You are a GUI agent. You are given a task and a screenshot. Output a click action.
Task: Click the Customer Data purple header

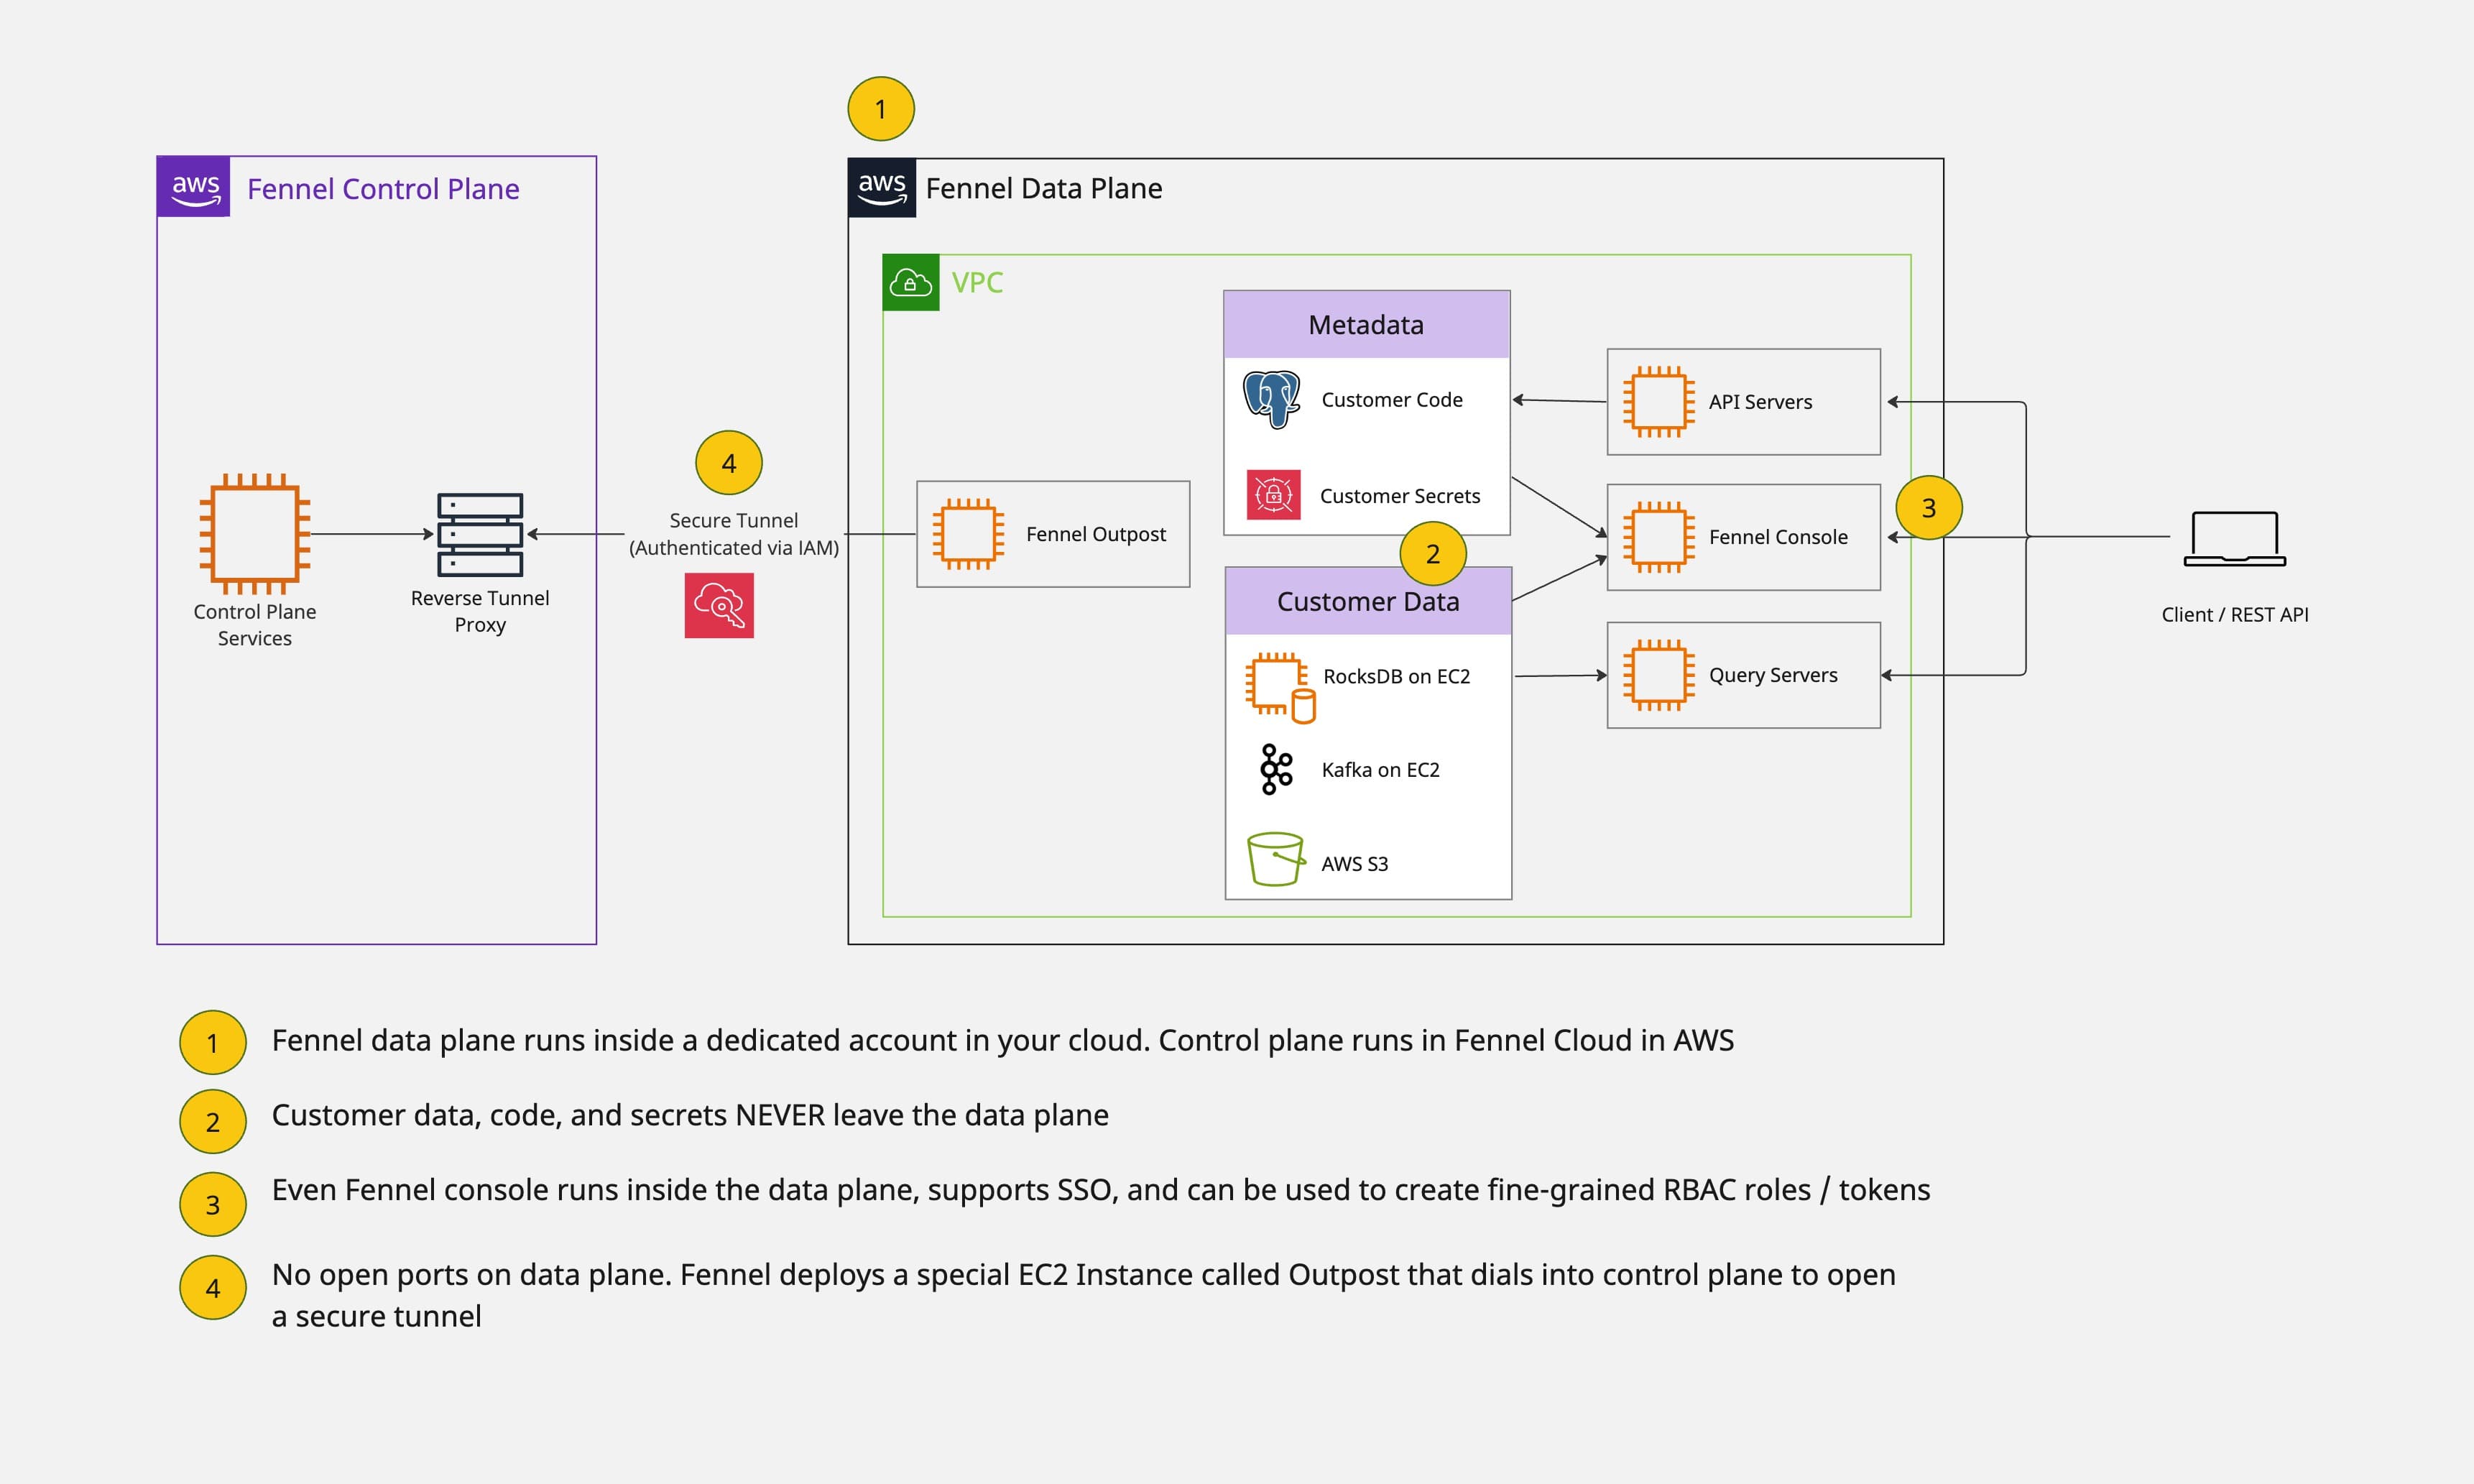coord(1368,601)
